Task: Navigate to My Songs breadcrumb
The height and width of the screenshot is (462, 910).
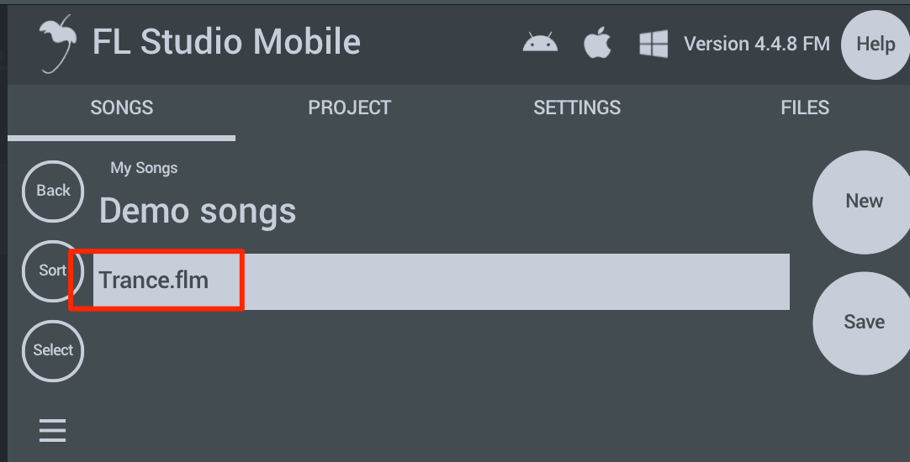Action: coord(144,168)
